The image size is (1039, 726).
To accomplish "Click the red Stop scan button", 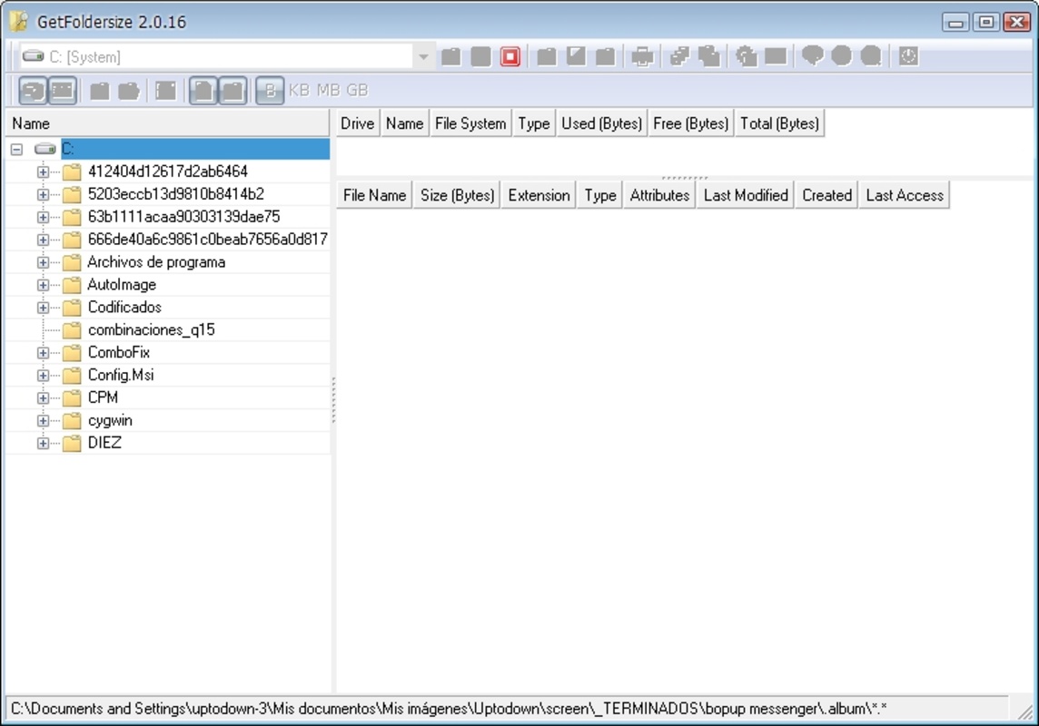I will tap(510, 57).
